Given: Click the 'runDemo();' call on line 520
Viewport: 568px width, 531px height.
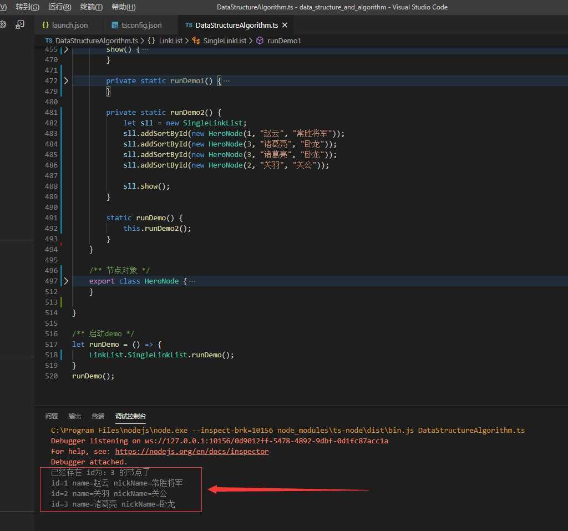Looking at the screenshot, I should (93, 376).
